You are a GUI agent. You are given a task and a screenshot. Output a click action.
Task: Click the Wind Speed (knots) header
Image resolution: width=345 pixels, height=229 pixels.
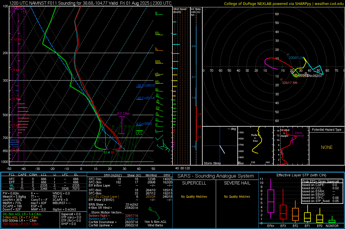click(180, 10)
